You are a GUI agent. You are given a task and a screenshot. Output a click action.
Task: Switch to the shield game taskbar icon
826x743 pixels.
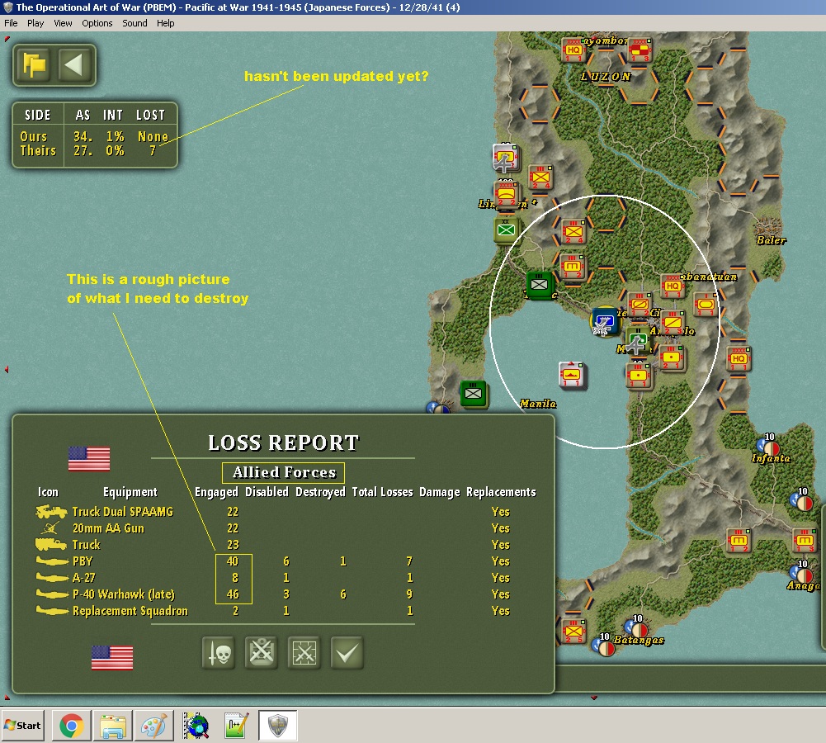277,726
